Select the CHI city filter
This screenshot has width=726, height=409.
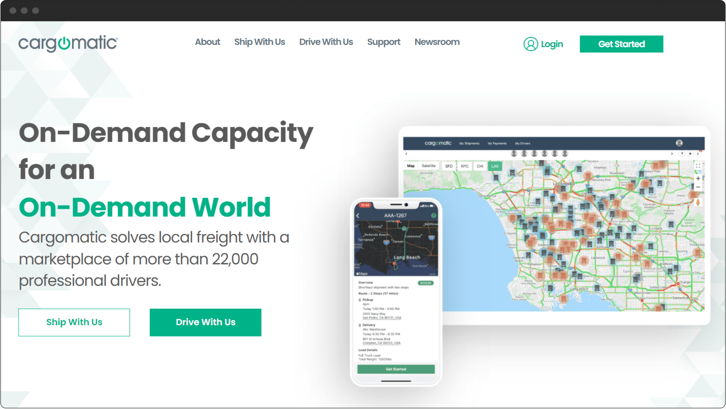pos(480,166)
